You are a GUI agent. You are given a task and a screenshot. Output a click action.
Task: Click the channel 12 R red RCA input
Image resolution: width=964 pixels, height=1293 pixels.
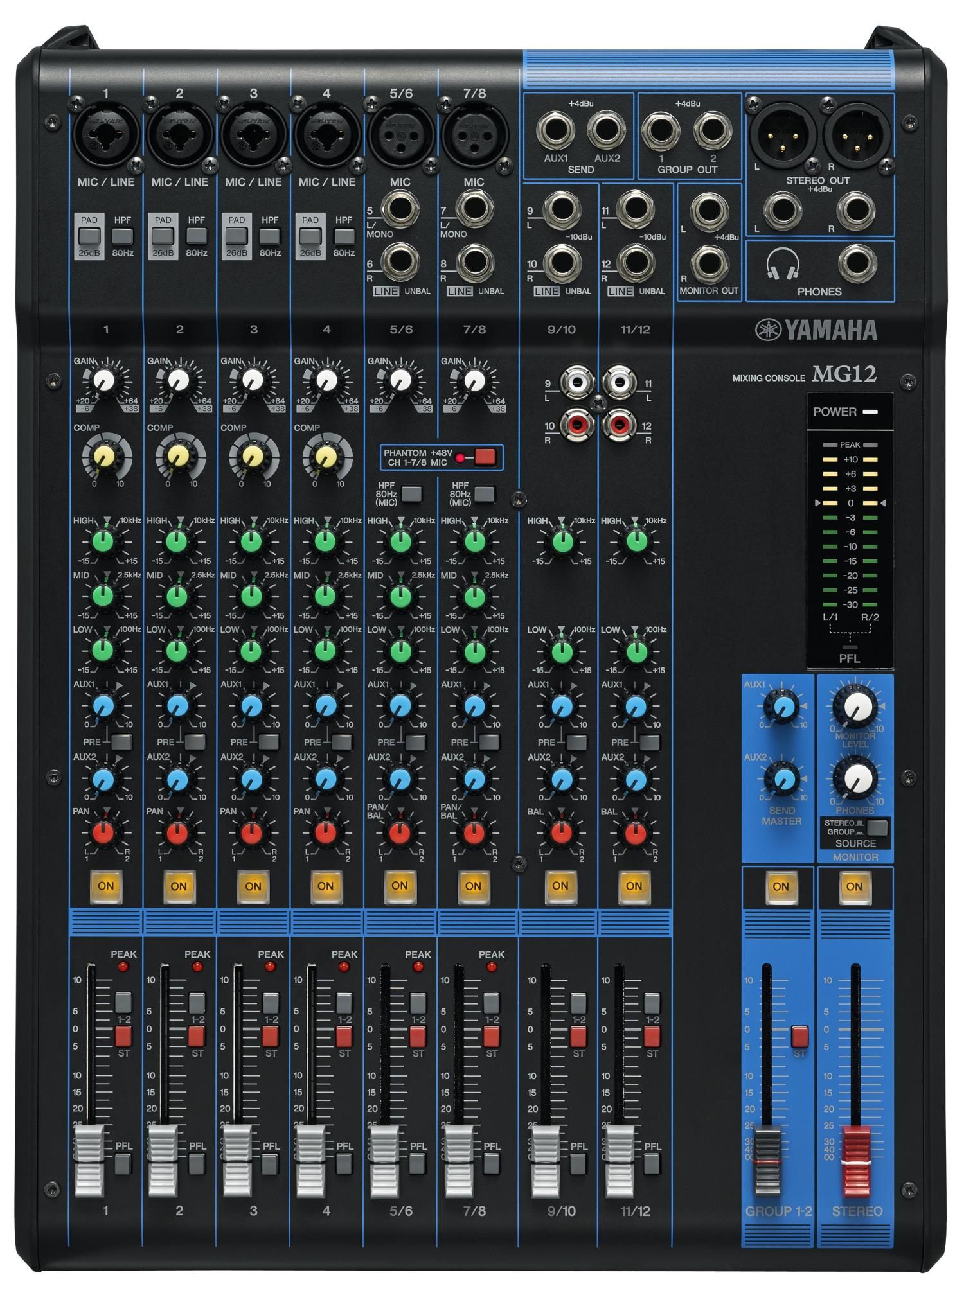click(619, 423)
